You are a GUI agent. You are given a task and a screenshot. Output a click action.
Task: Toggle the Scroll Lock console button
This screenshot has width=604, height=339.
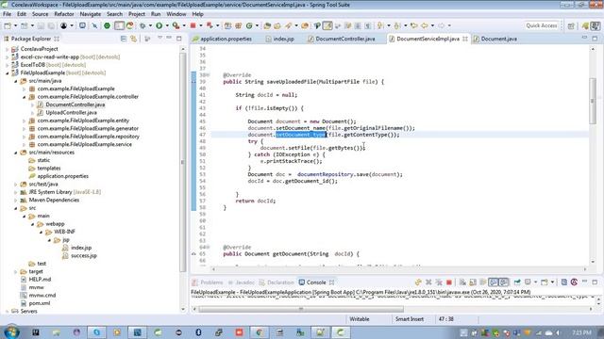[473, 282]
